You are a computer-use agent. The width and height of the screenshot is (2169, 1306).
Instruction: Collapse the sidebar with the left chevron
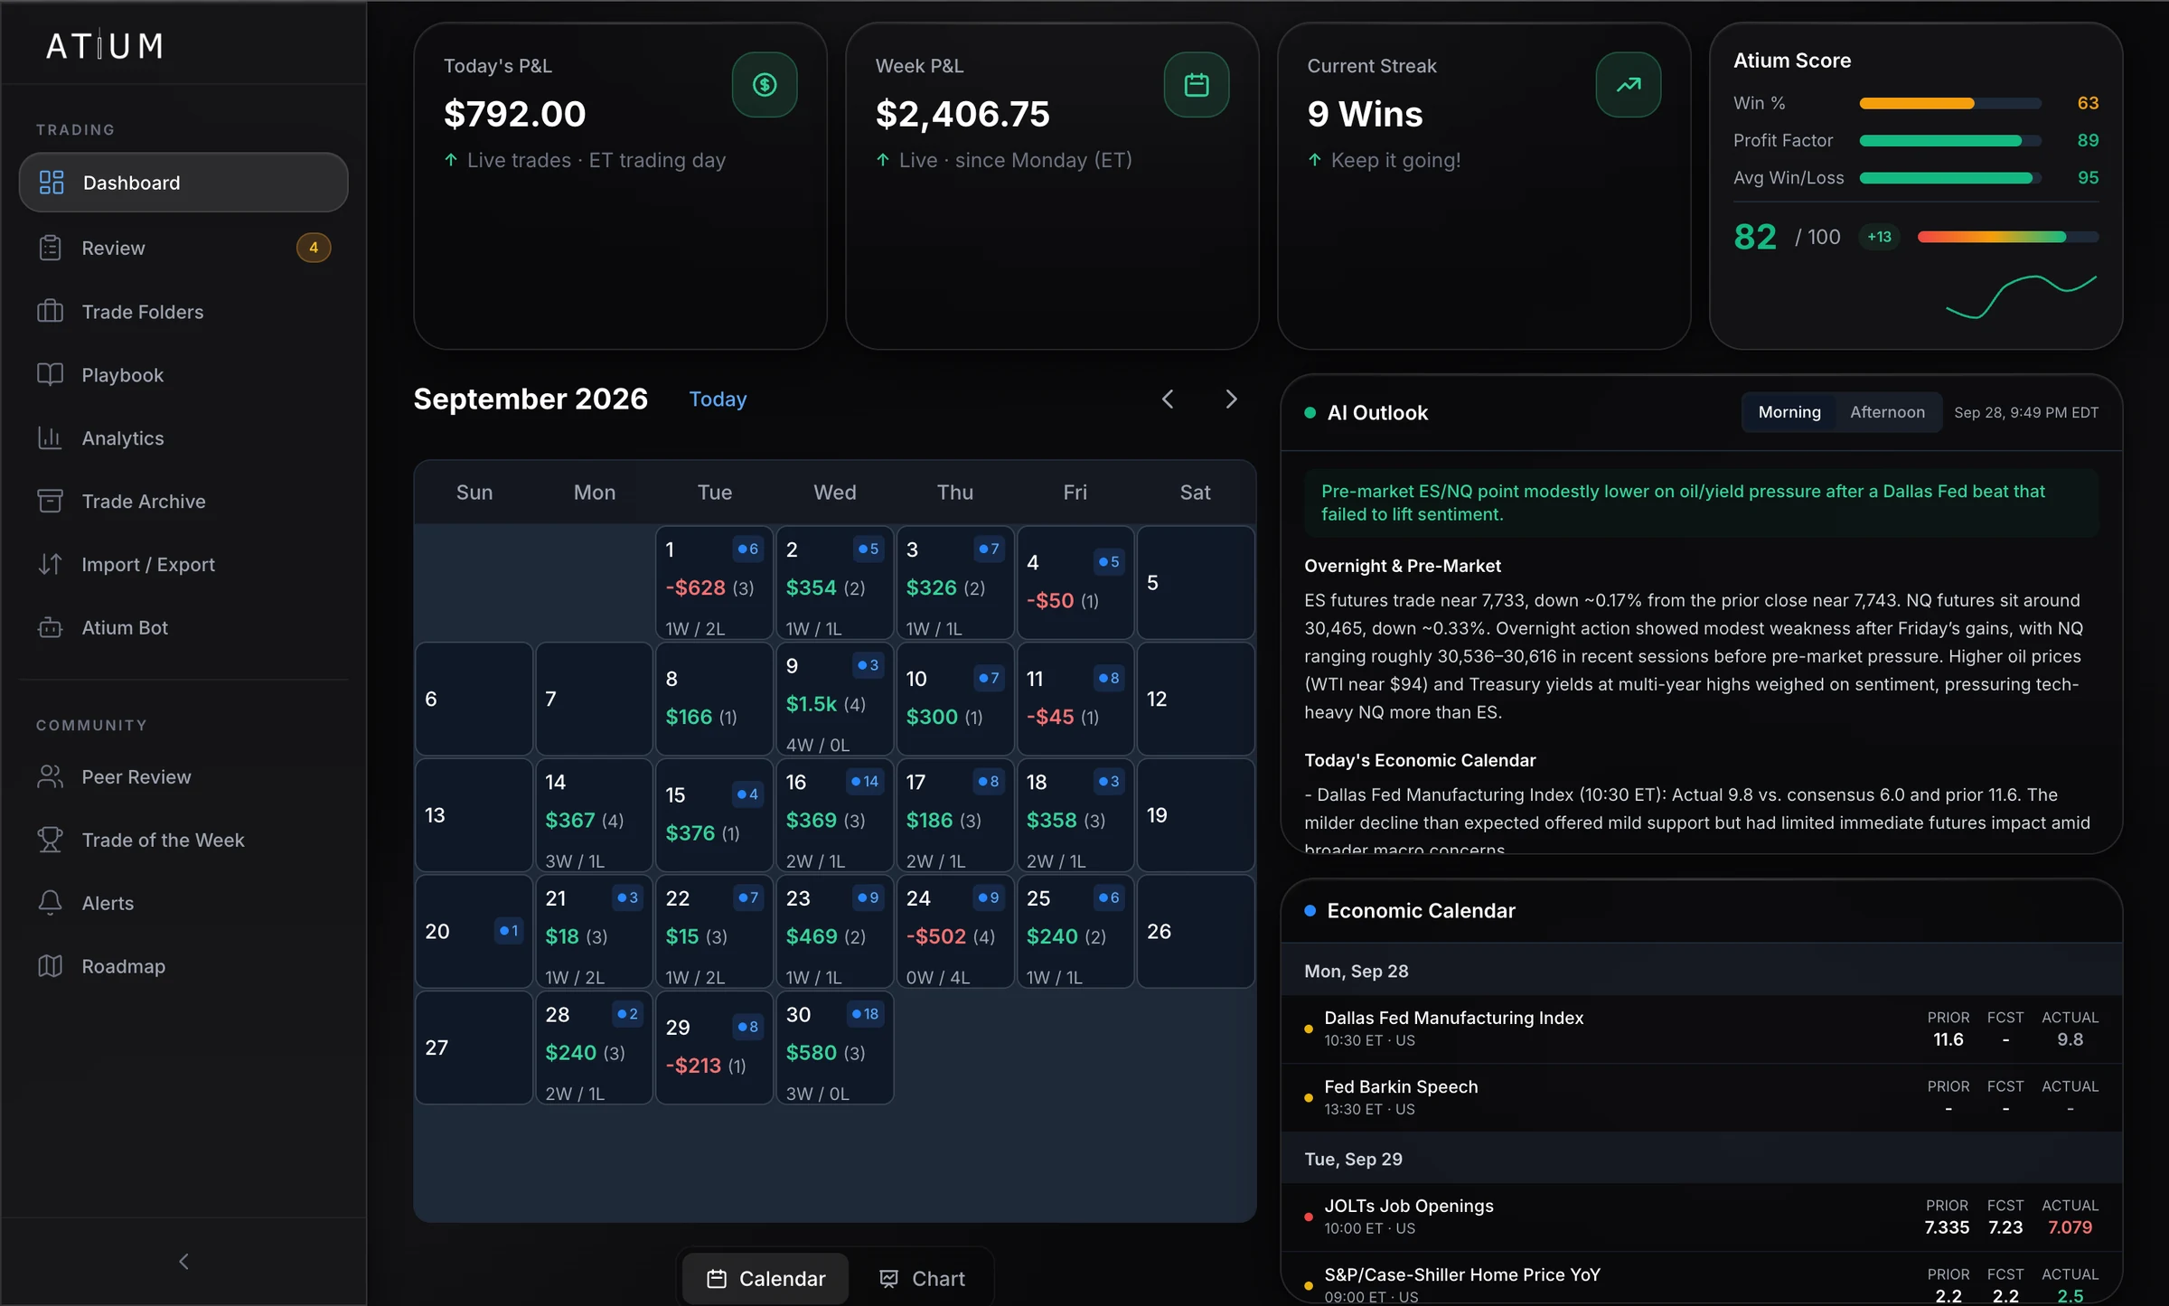pos(183,1261)
